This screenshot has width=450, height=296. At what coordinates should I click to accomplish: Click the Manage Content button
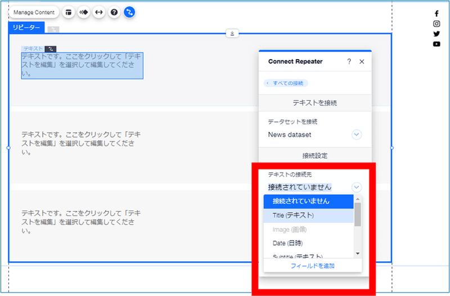click(34, 12)
